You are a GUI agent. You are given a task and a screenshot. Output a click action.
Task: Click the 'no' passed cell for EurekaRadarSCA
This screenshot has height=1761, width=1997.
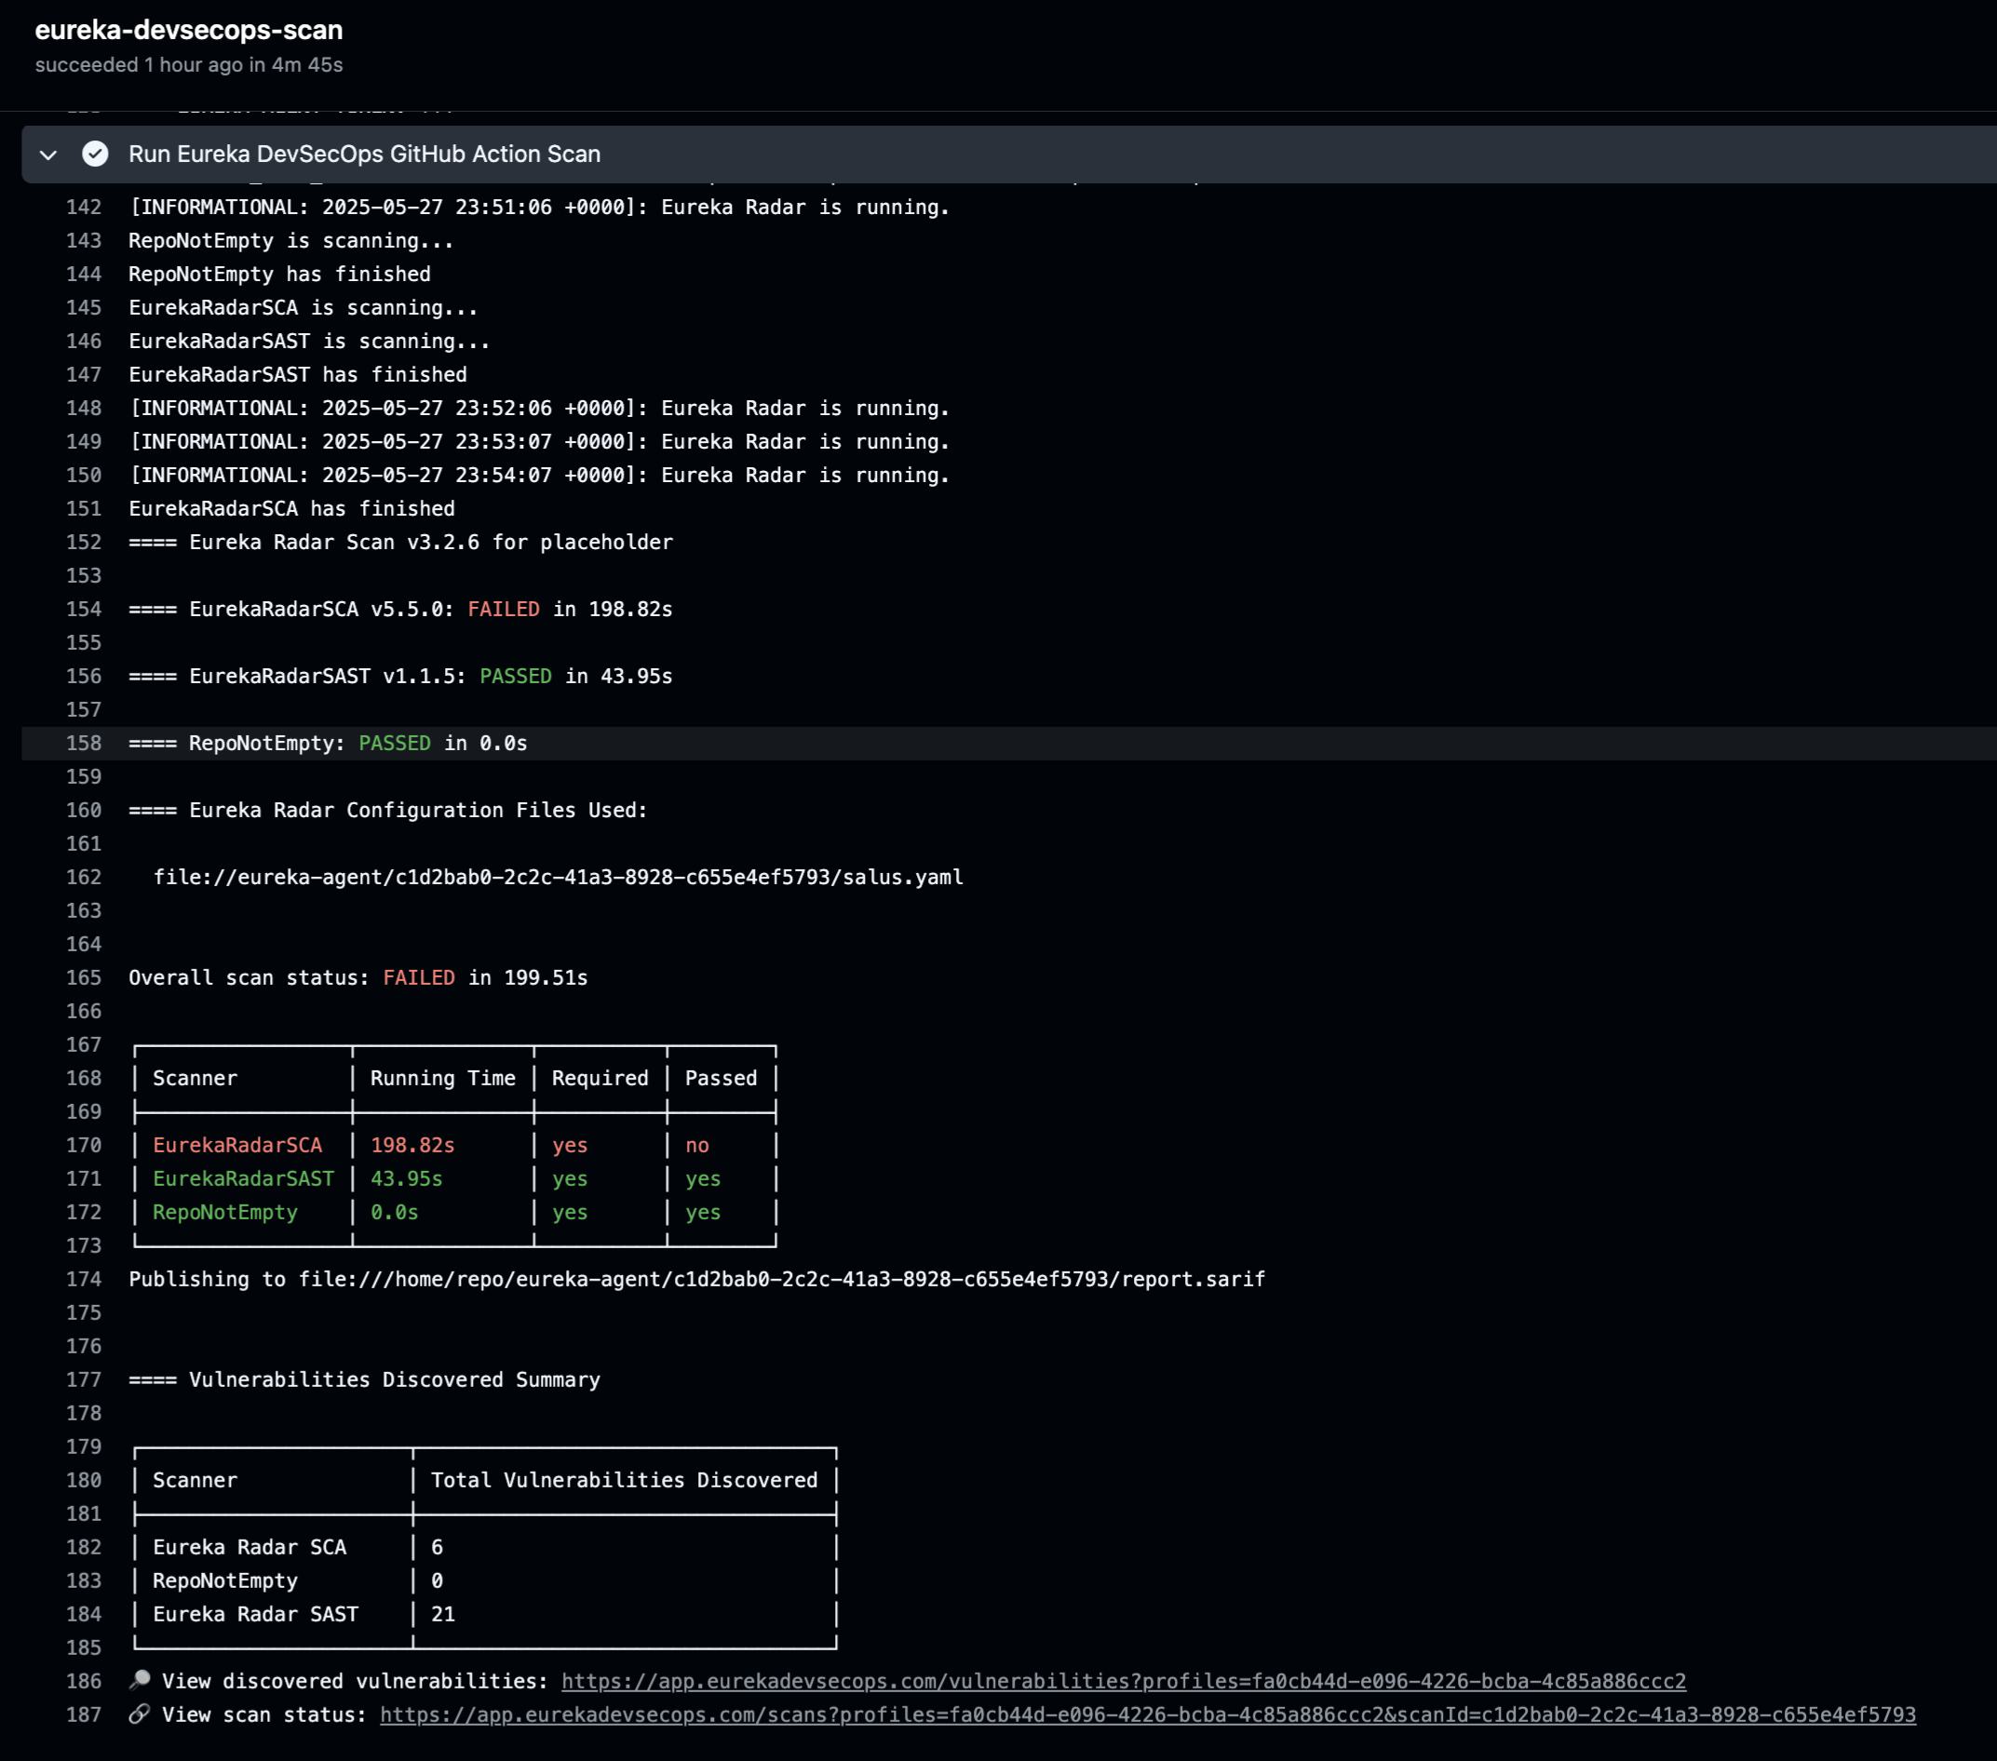(x=696, y=1145)
